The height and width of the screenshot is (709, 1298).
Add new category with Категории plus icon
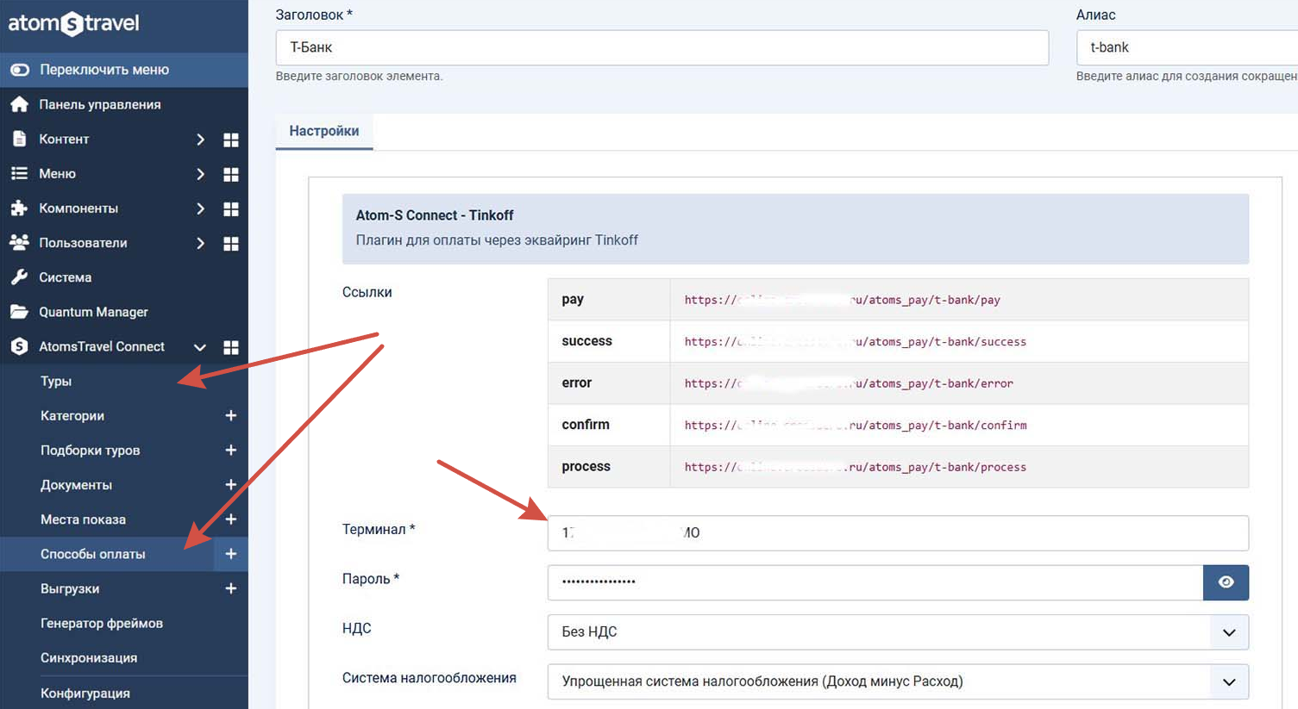click(231, 415)
